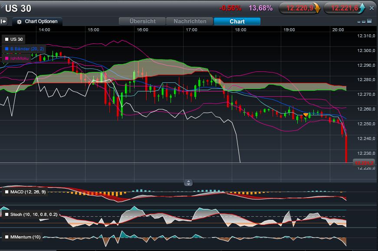Switch to the Nachrichten tab

tap(190, 21)
